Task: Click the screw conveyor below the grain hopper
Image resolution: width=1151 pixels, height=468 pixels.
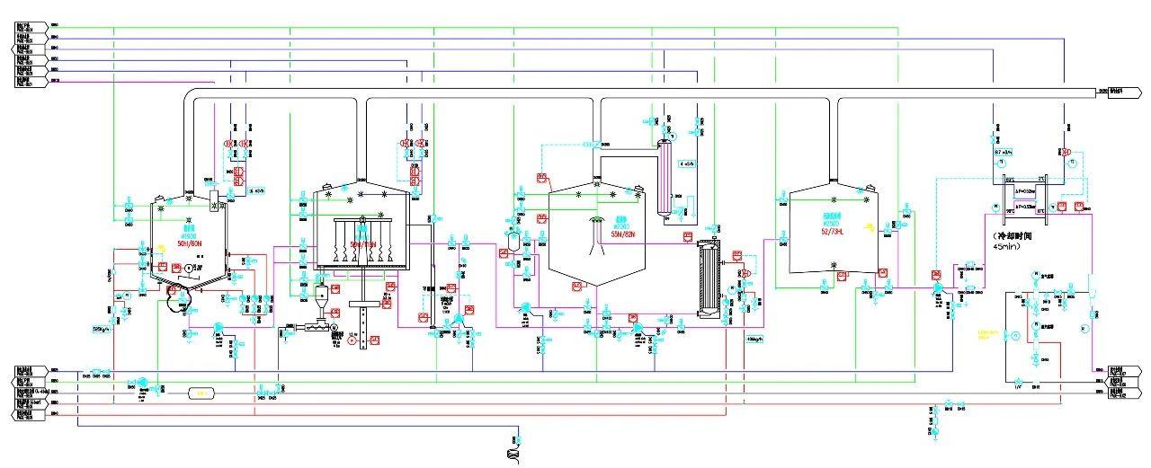Action: 317,329
